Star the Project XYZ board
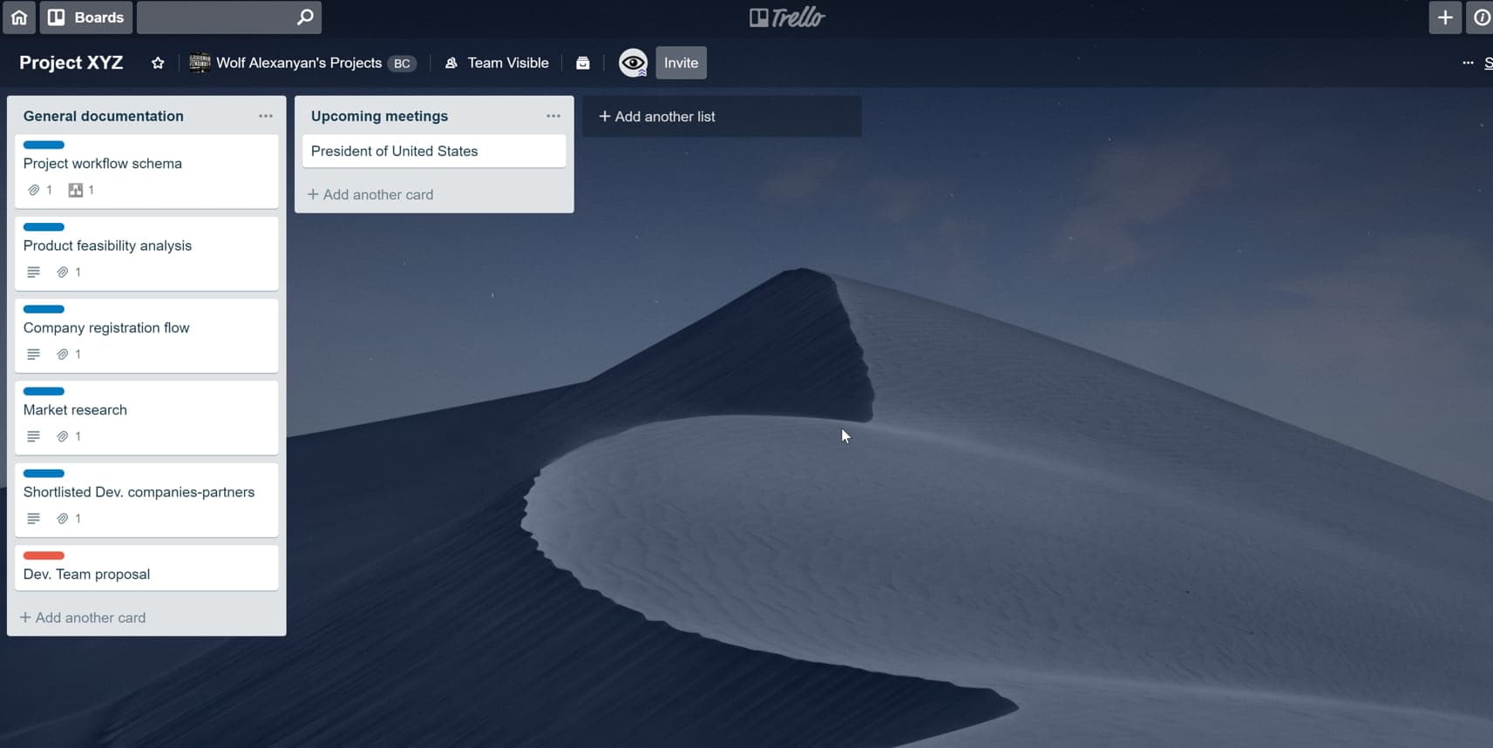1493x748 pixels. pos(158,63)
